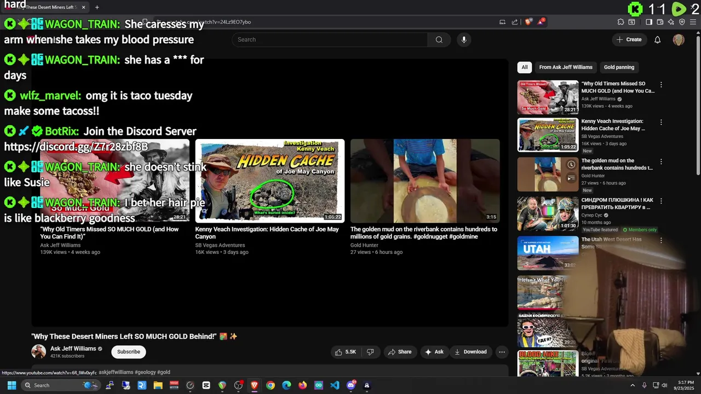Click the Download button under video

(470, 352)
